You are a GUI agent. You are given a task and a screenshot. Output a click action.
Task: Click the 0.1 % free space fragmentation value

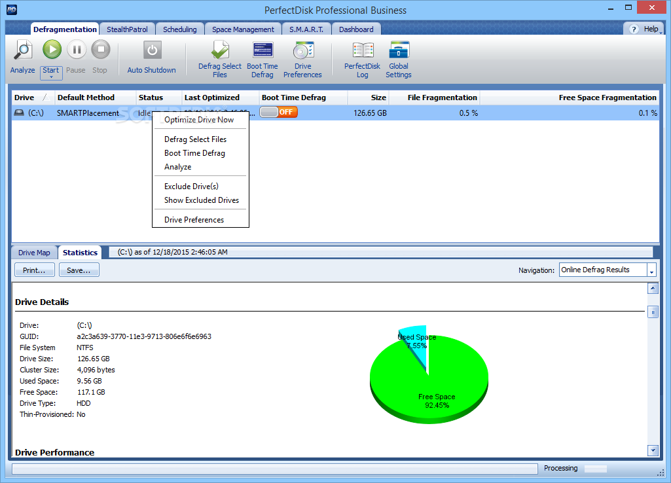click(648, 113)
